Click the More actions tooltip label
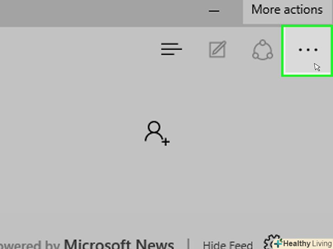Image resolution: width=333 pixels, height=249 pixels. (x=287, y=10)
